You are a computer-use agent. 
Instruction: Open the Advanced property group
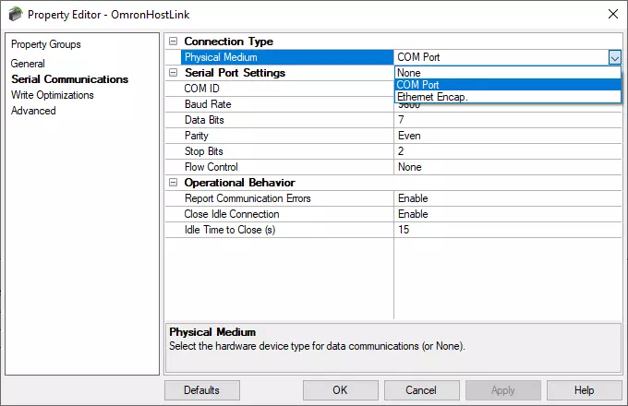(33, 111)
